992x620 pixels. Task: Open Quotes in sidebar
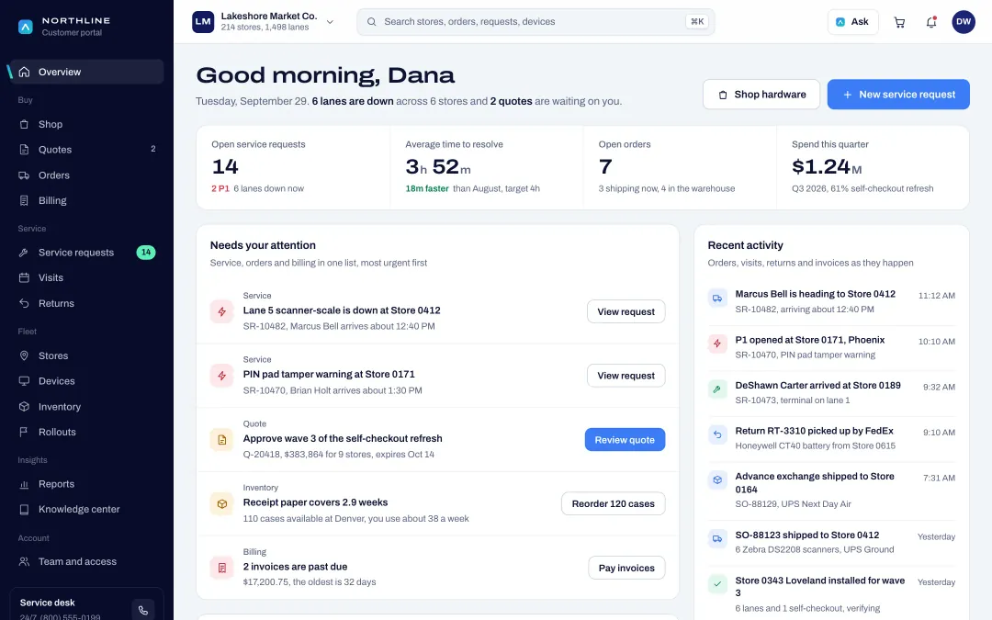(86, 150)
